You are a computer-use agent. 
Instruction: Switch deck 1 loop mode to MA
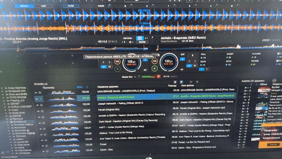[x=109, y=67]
